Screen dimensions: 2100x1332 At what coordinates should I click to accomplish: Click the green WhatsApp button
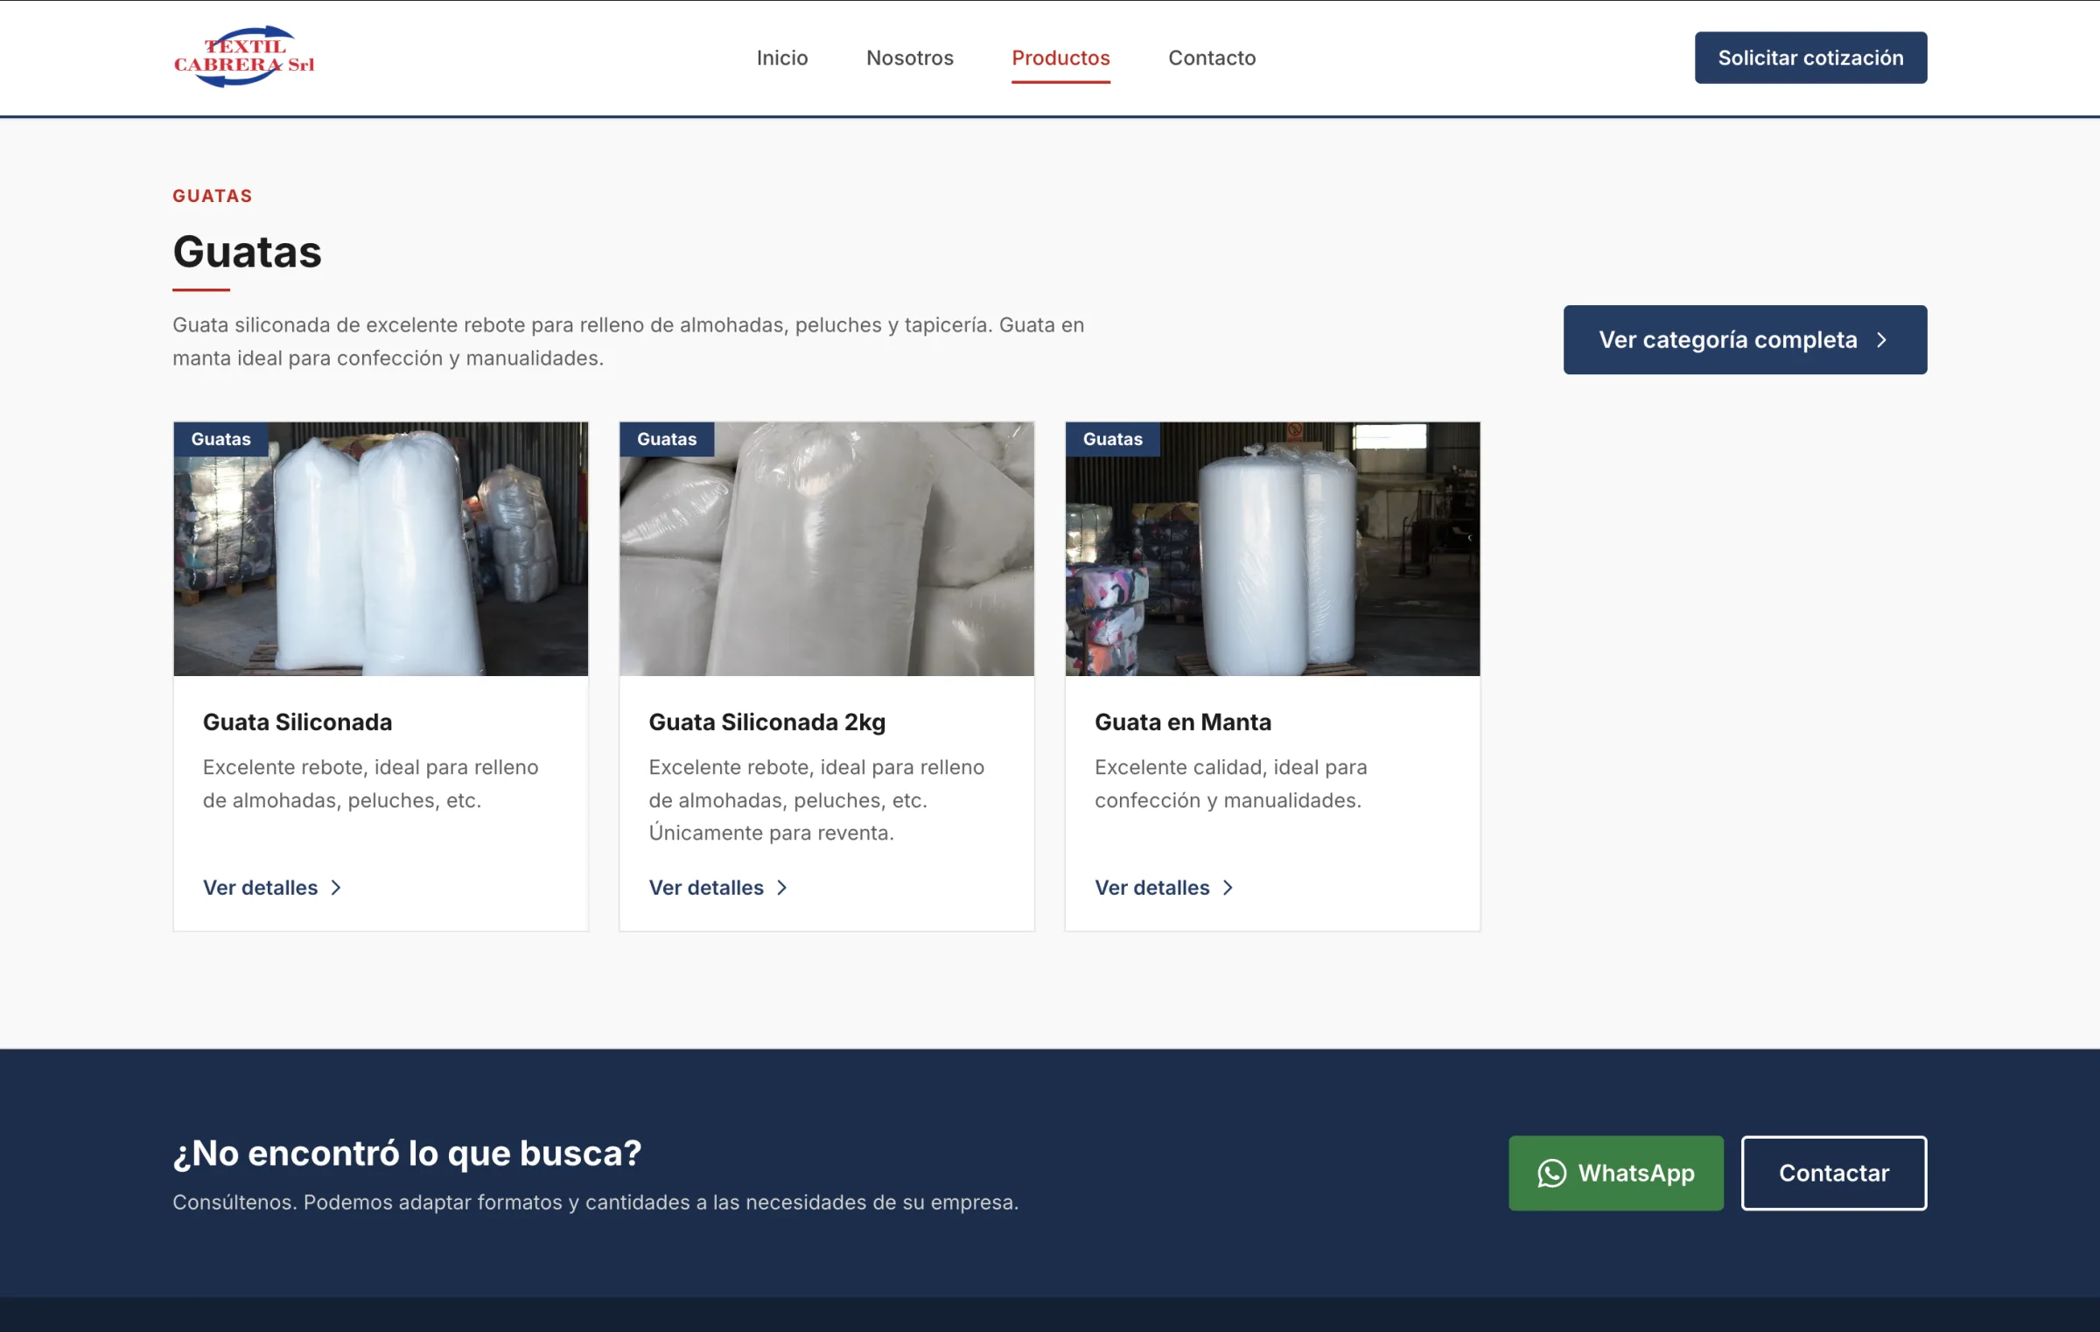(x=1616, y=1173)
